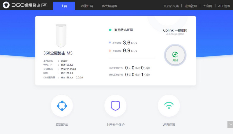Click 退出管理 to log out
Image resolution: width=233 pixels, height=134 pixels.
coord(191,6)
